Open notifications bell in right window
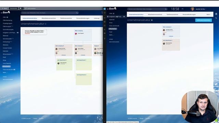Screen dimensions: 219x123 [216, 14]
